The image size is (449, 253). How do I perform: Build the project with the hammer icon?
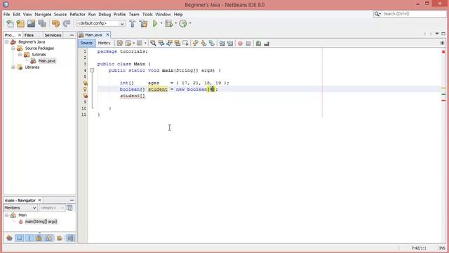[x=133, y=23]
